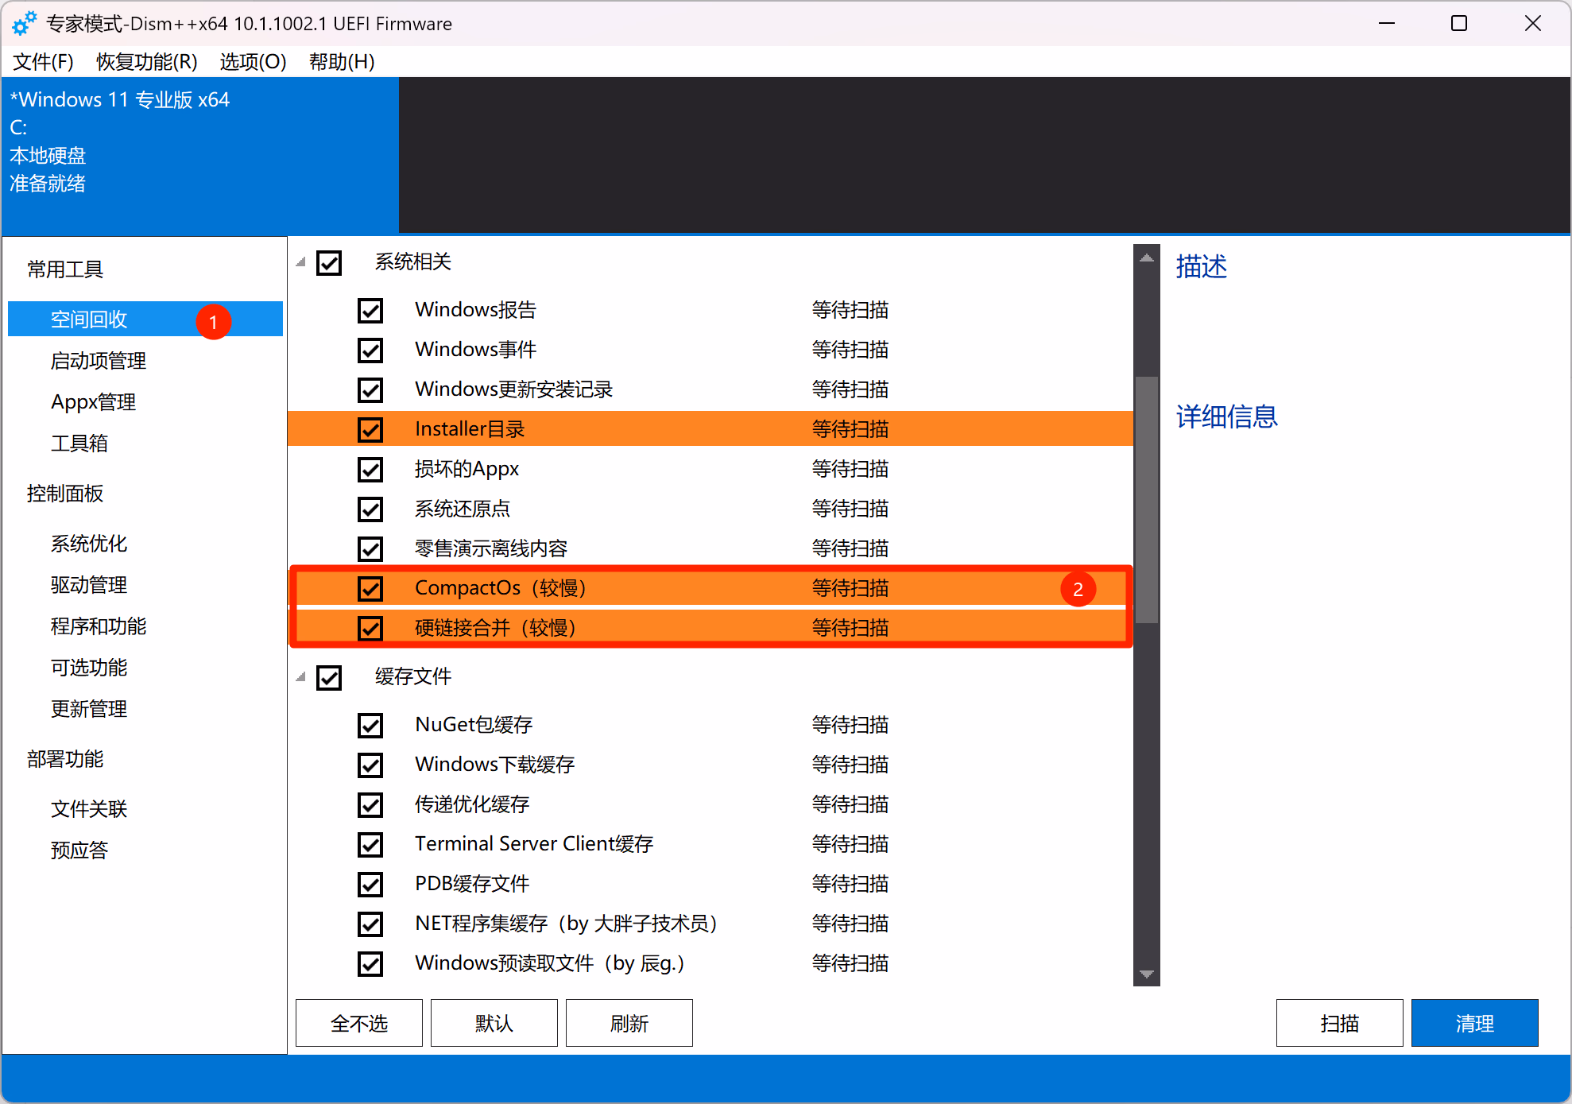Collapse the 缓存文件 group
The image size is (1572, 1104).
click(x=301, y=677)
